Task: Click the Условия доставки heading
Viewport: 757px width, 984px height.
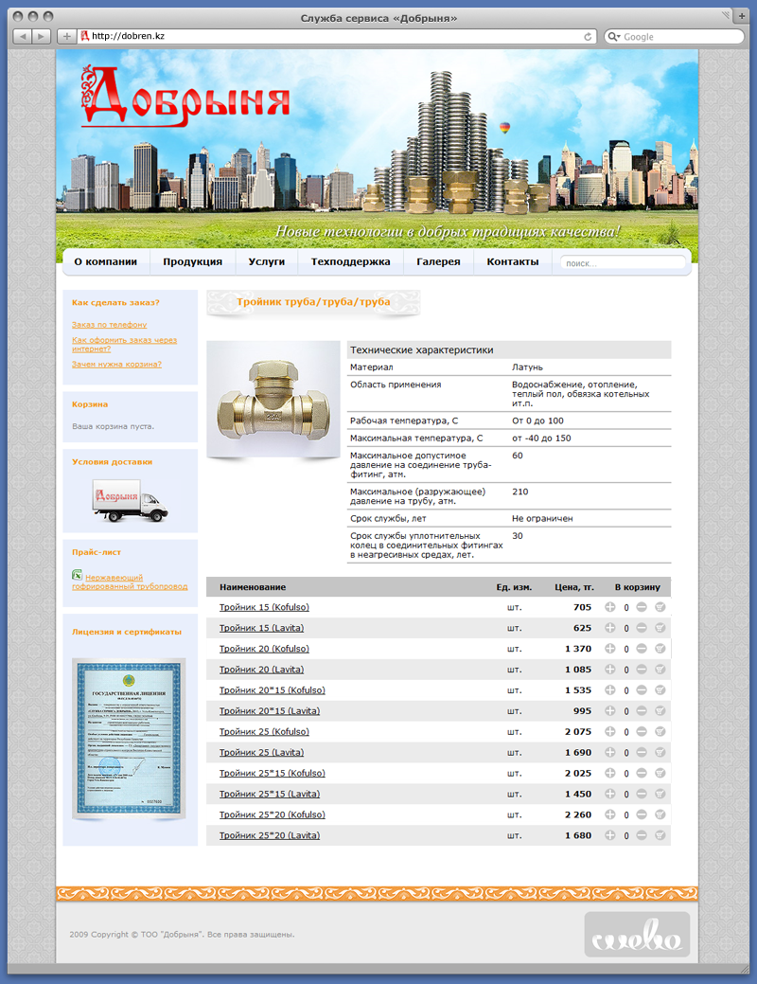Action: click(x=113, y=461)
